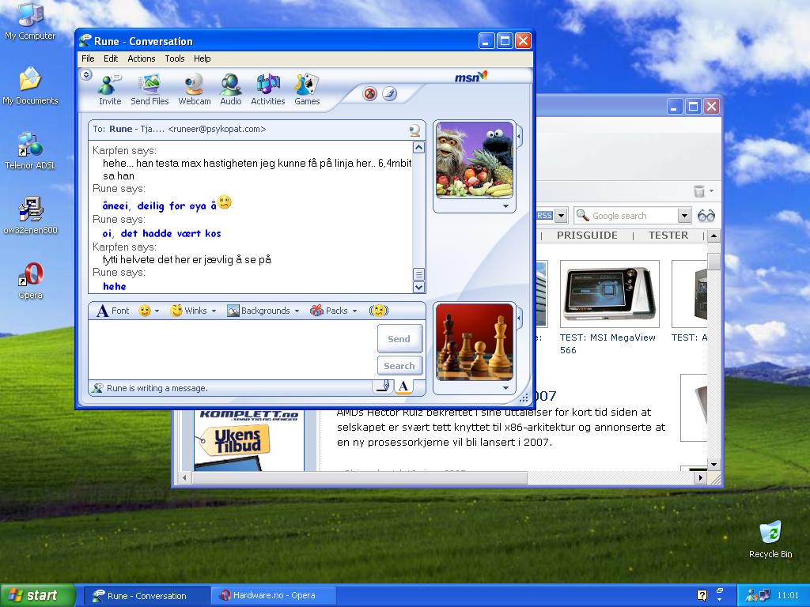Open the Backgrounds picker icon
This screenshot has width=810, height=607.
pyautogui.click(x=233, y=311)
